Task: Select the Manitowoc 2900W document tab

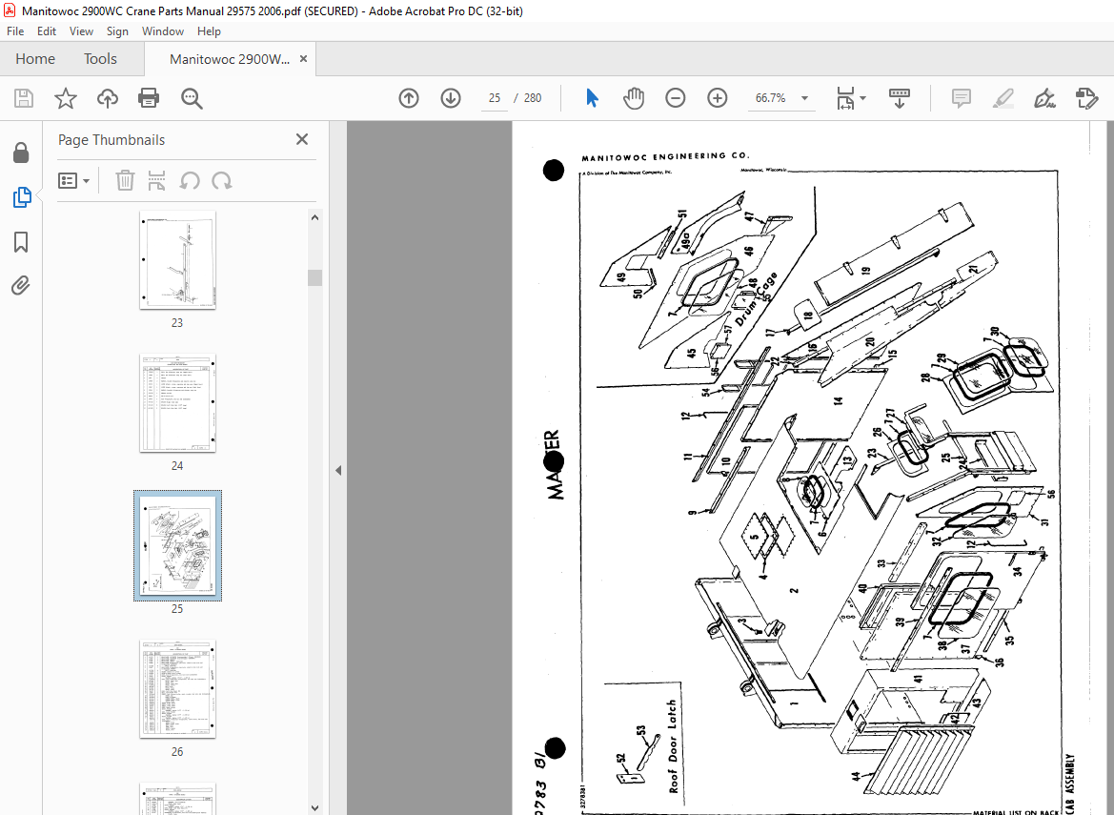Action: point(230,59)
